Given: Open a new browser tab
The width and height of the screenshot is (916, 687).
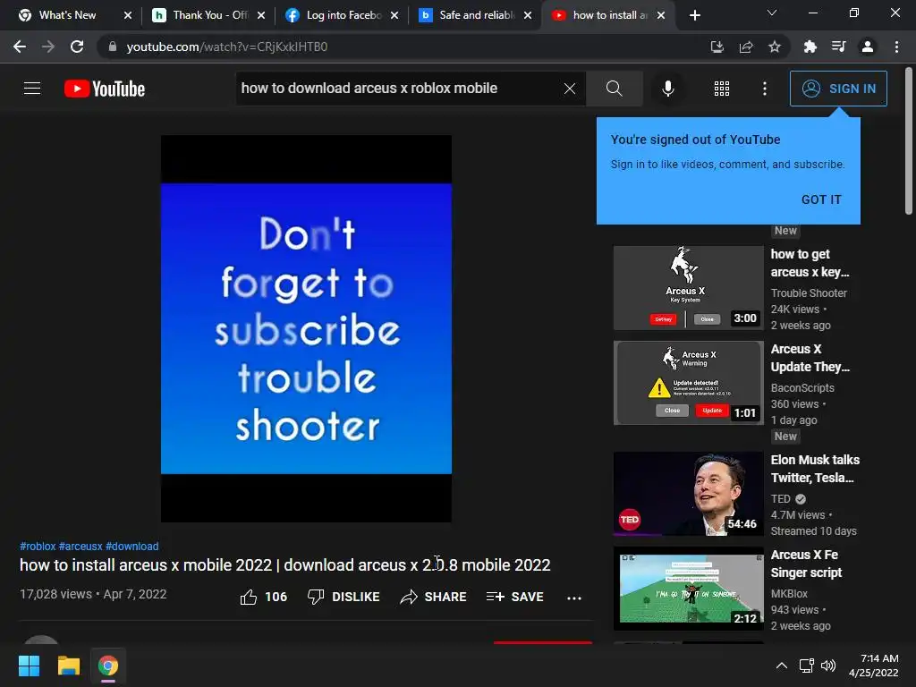Looking at the screenshot, I should point(694,15).
